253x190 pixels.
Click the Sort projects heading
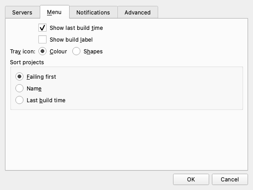click(27, 62)
